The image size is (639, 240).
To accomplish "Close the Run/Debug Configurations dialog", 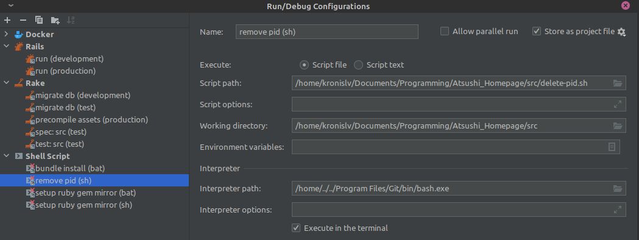I will click(625, 5).
